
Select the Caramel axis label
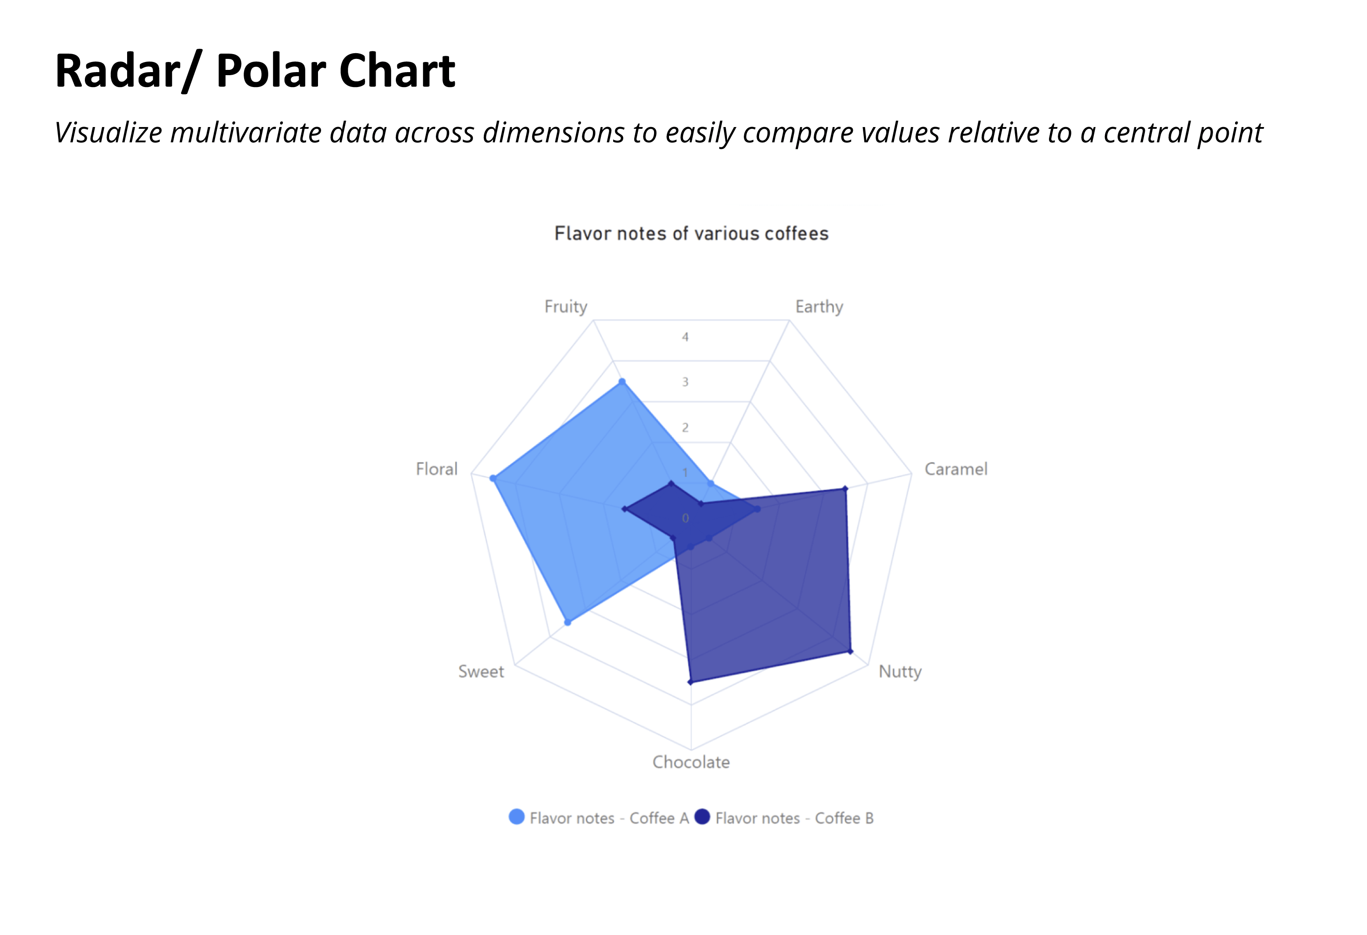pyautogui.click(x=956, y=469)
